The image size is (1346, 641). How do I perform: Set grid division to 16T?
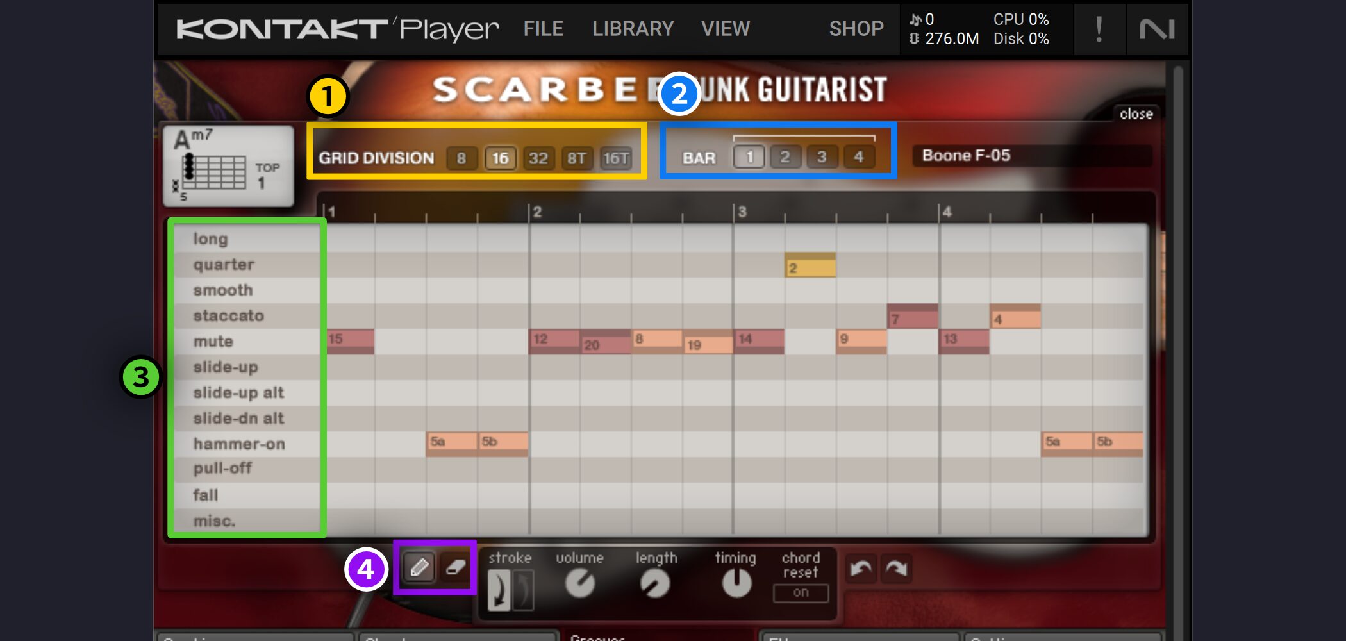(x=616, y=158)
